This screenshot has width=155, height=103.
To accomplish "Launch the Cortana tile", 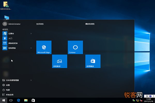I will pyautogui.click(x=75, y=47).
